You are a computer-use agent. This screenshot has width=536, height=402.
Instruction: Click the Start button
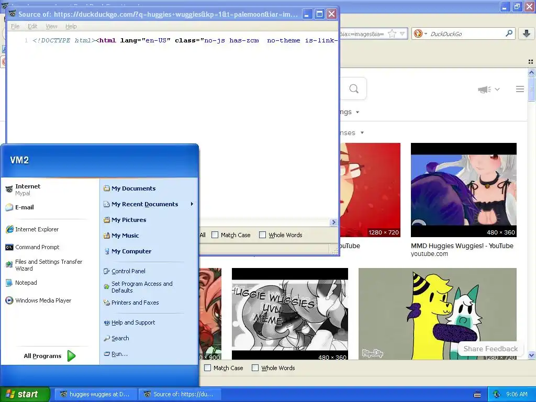25,394
